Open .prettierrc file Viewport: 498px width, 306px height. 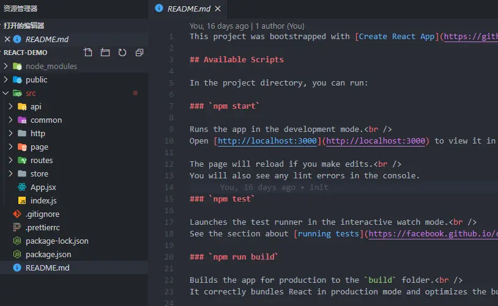tap(43, 228)
